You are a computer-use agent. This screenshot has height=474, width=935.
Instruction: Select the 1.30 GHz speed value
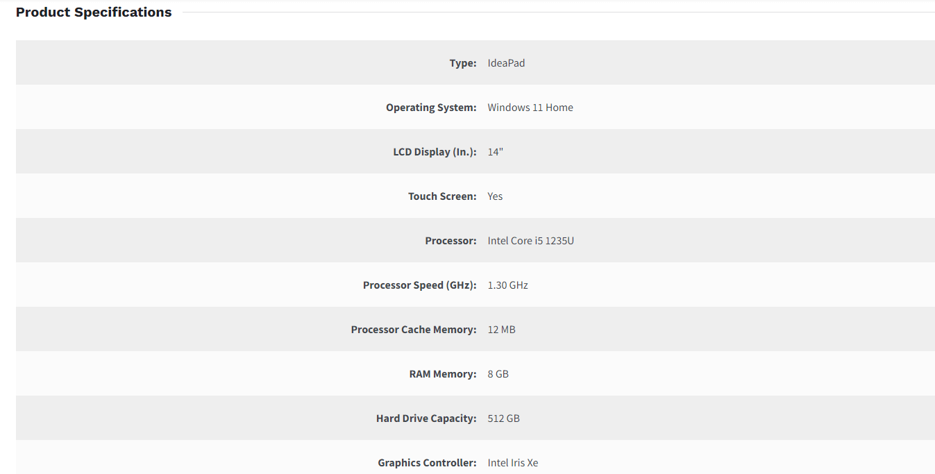[507, 285]
